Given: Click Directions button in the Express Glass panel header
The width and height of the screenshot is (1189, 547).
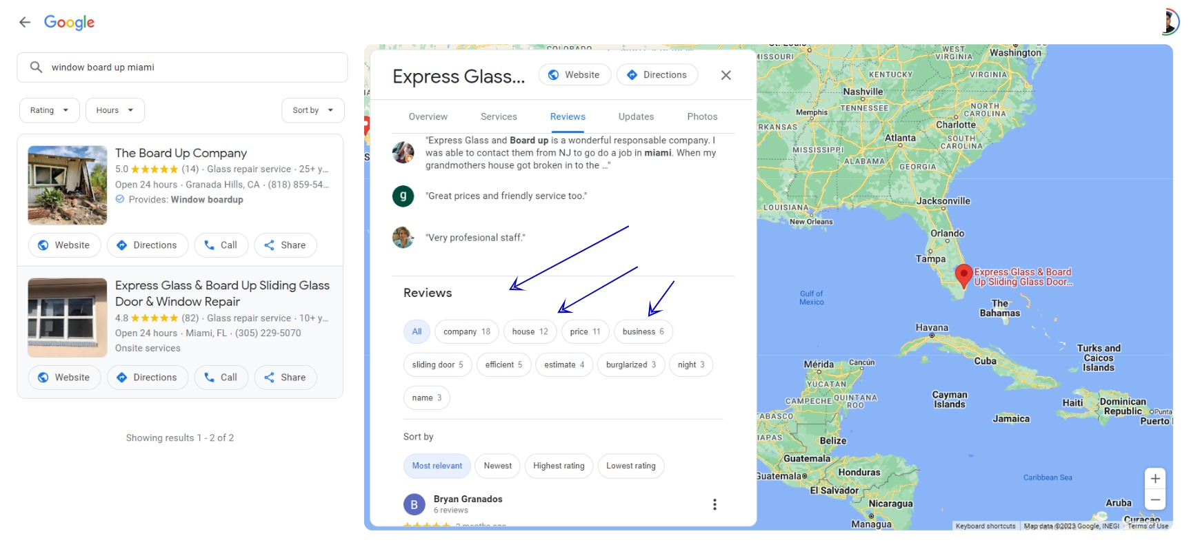Looking at the screenshot, I should tap(657, 75).
